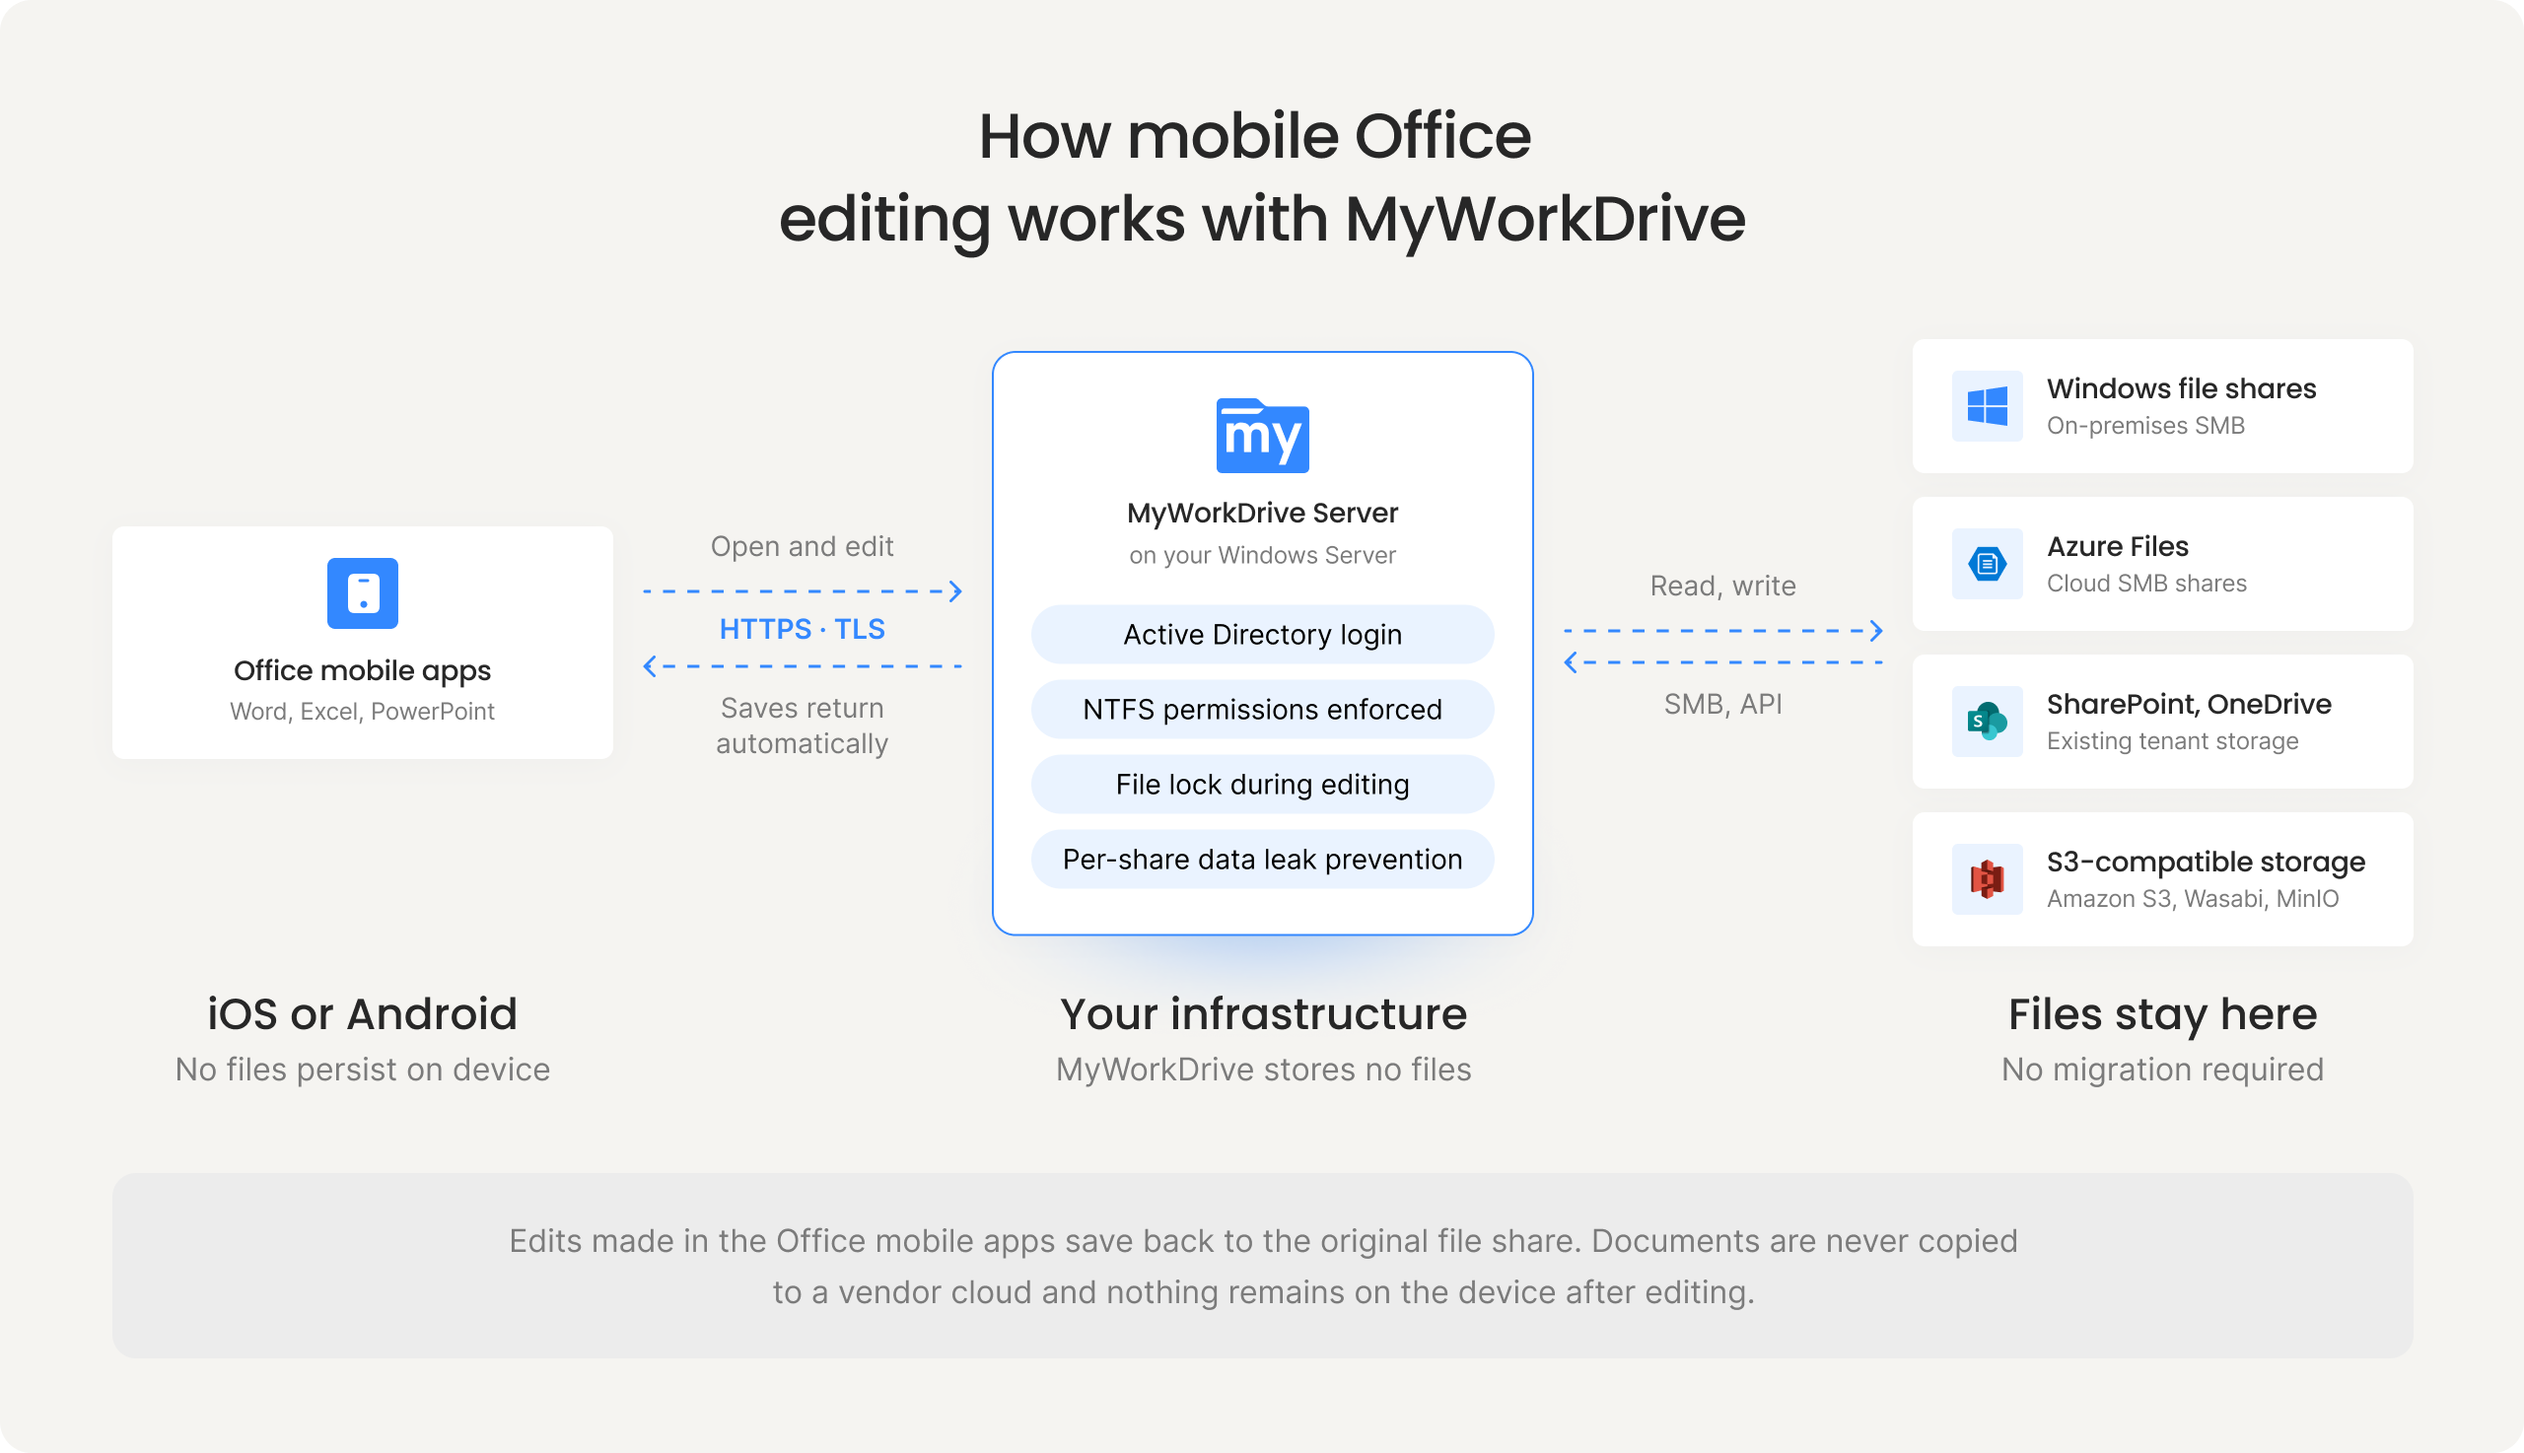Click the gray footer note about edits
Viewport: 2524px width, 1453px height.
(1263, 1266)
